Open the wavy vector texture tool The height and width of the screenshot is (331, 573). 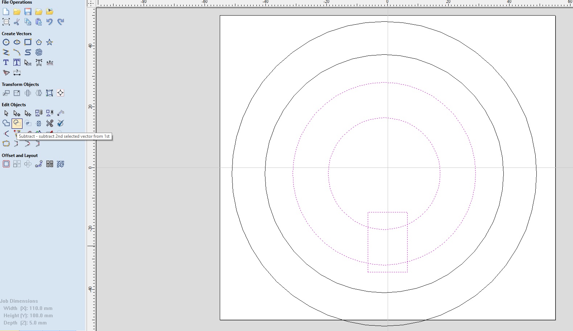38,52
